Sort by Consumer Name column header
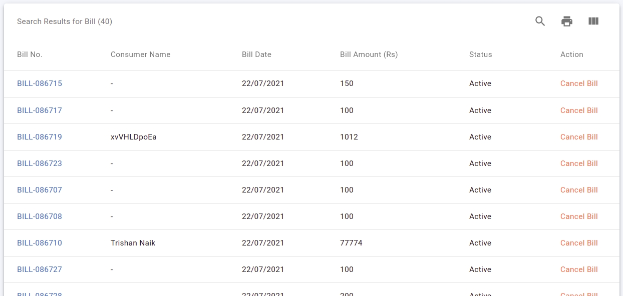This screenshot has height=296, width=623. coord(140,54)
